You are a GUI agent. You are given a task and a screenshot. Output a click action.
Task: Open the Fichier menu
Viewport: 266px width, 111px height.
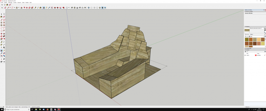[2, 3]
